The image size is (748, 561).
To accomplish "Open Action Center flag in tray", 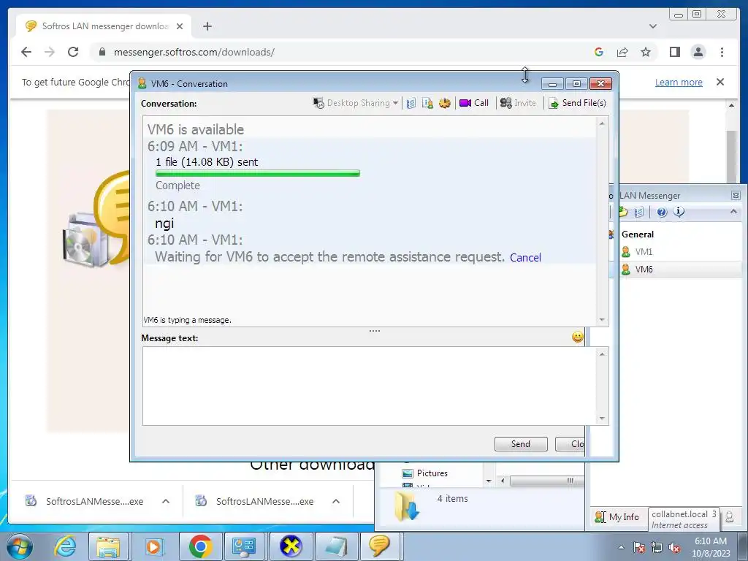I will tap(638, 548).
